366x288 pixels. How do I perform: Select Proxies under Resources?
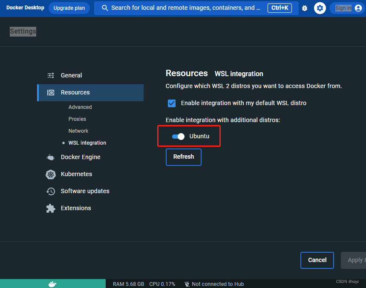(x=77, y=119)
